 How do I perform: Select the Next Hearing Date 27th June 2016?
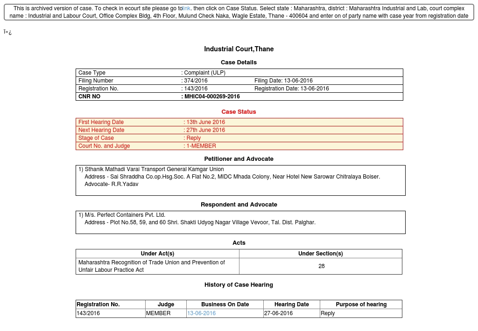205,130
